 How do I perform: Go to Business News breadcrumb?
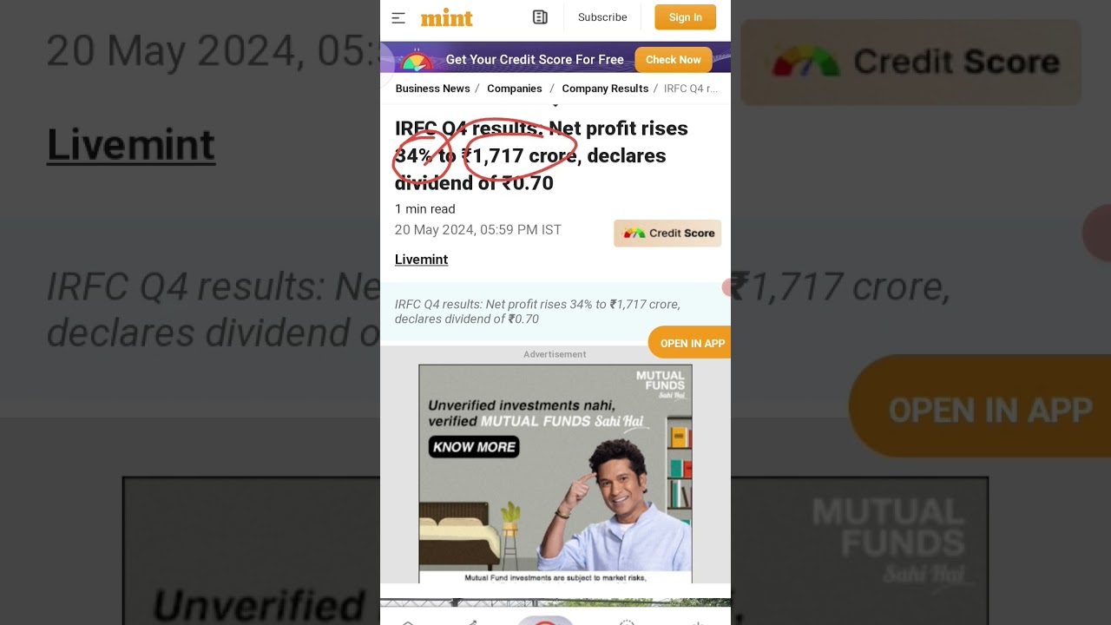(x=432, y=89)
